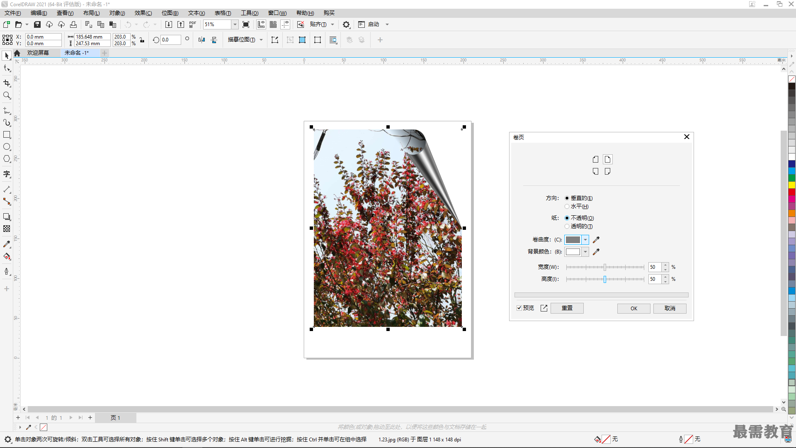Select the Zoom tool
Image resolution: width=796 pixels, height=448 pixels.
(x=7, y=95)
